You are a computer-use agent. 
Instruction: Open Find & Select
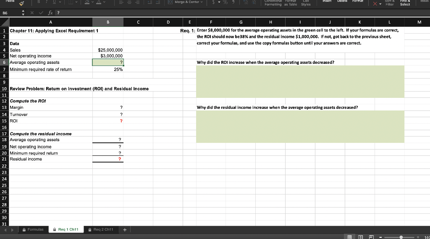405,3
